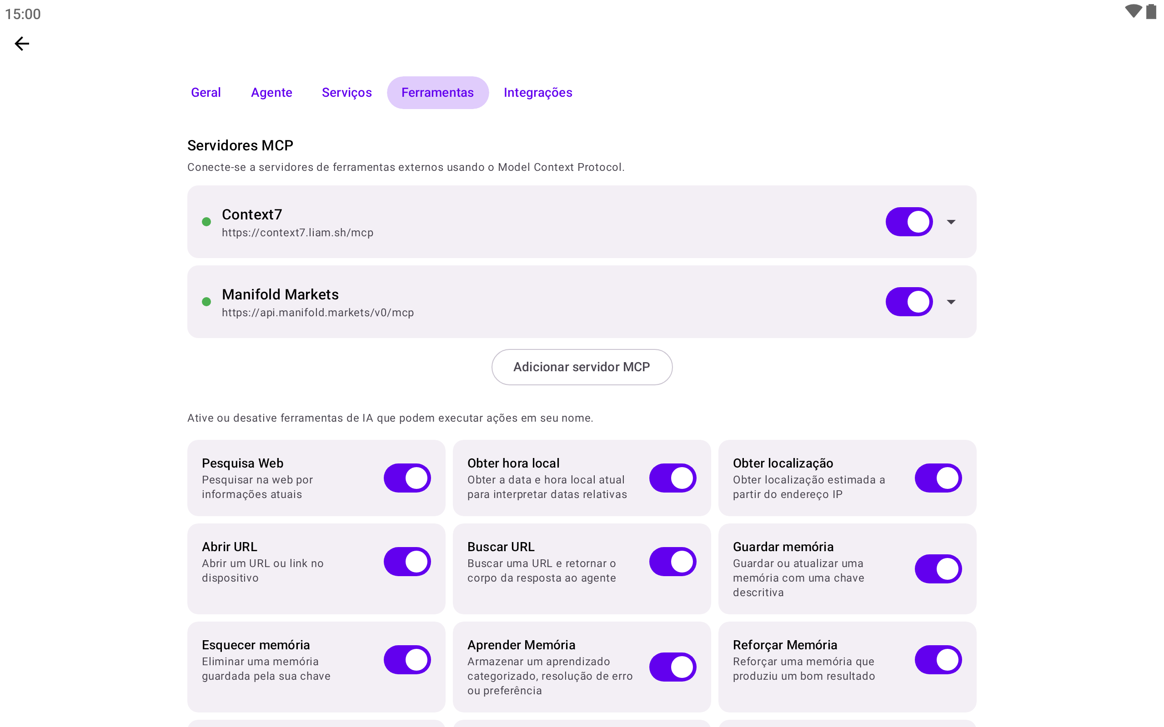Expand the Context7 server details arrow
Screen dimensions: 1164x727
951,222
